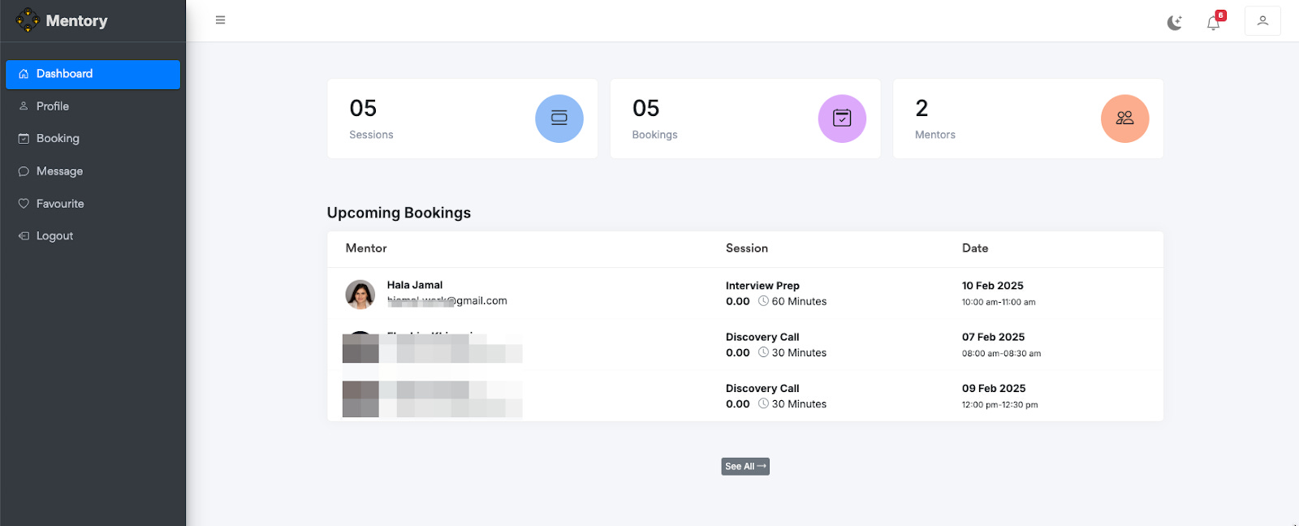This screenshot has height=526, width=1299.
Task: Click the Upcoming Bookings heading
Action: pyautogui.click(x=399, y=213)
